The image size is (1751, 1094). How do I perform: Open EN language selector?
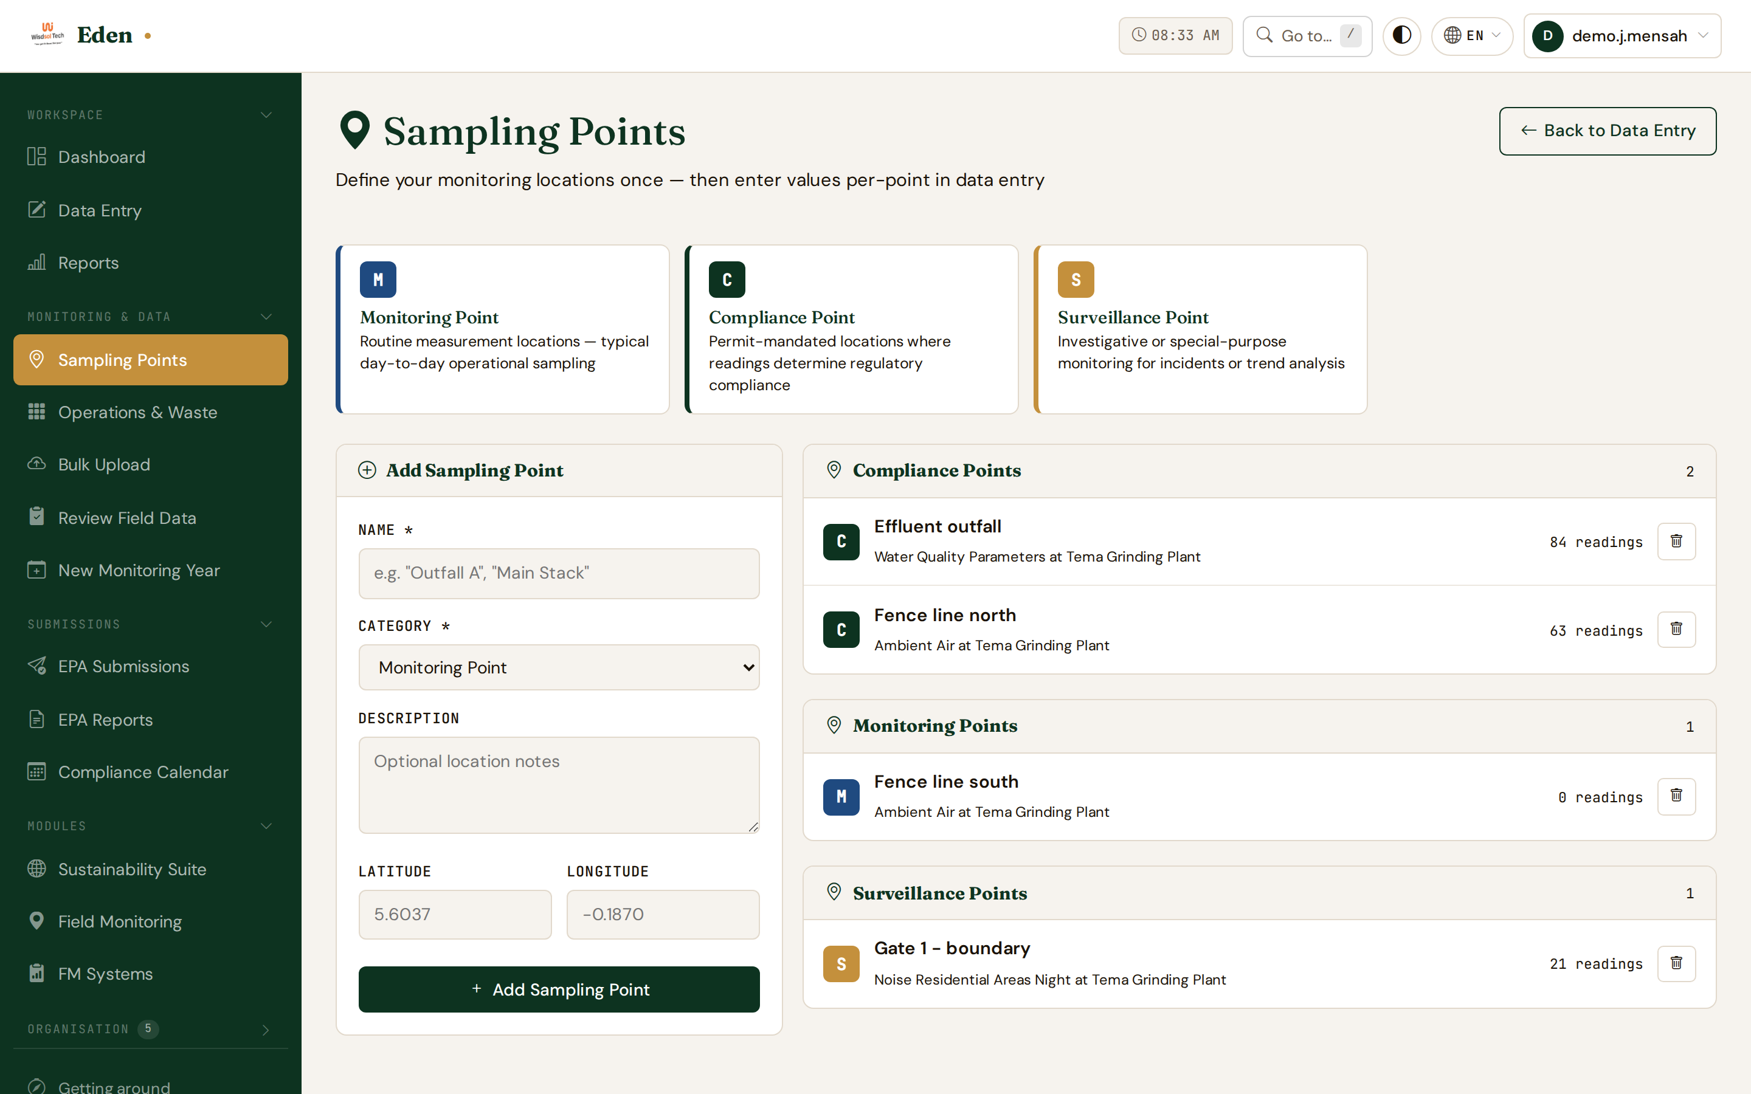(1472, 35)
